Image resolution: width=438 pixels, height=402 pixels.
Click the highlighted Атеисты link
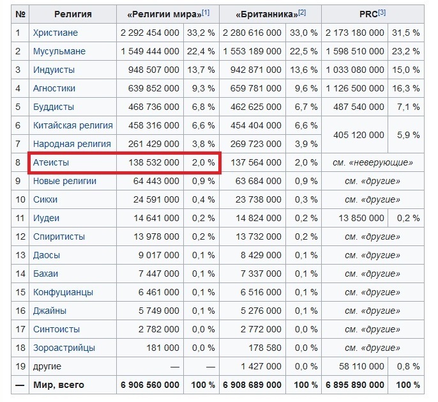coord(51,162)
